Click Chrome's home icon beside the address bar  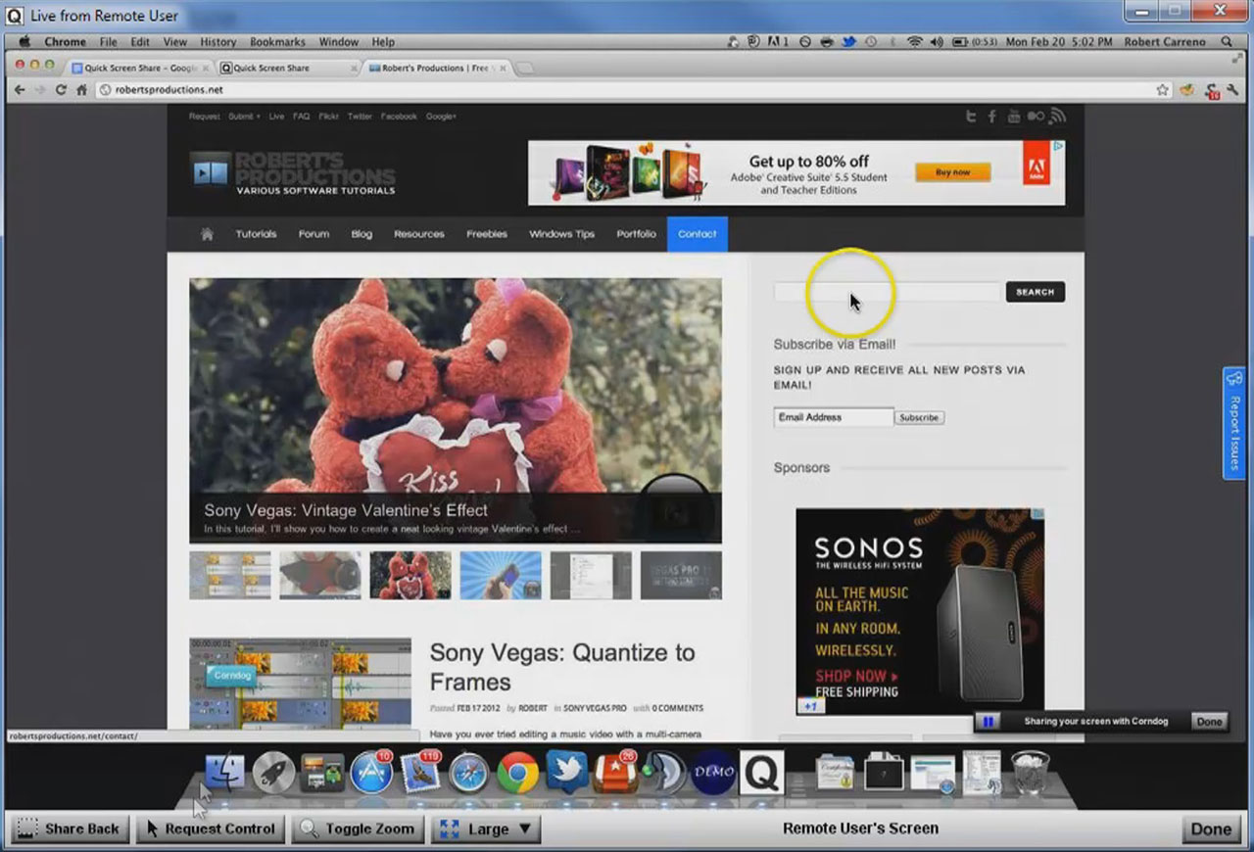tap(81, 89)
